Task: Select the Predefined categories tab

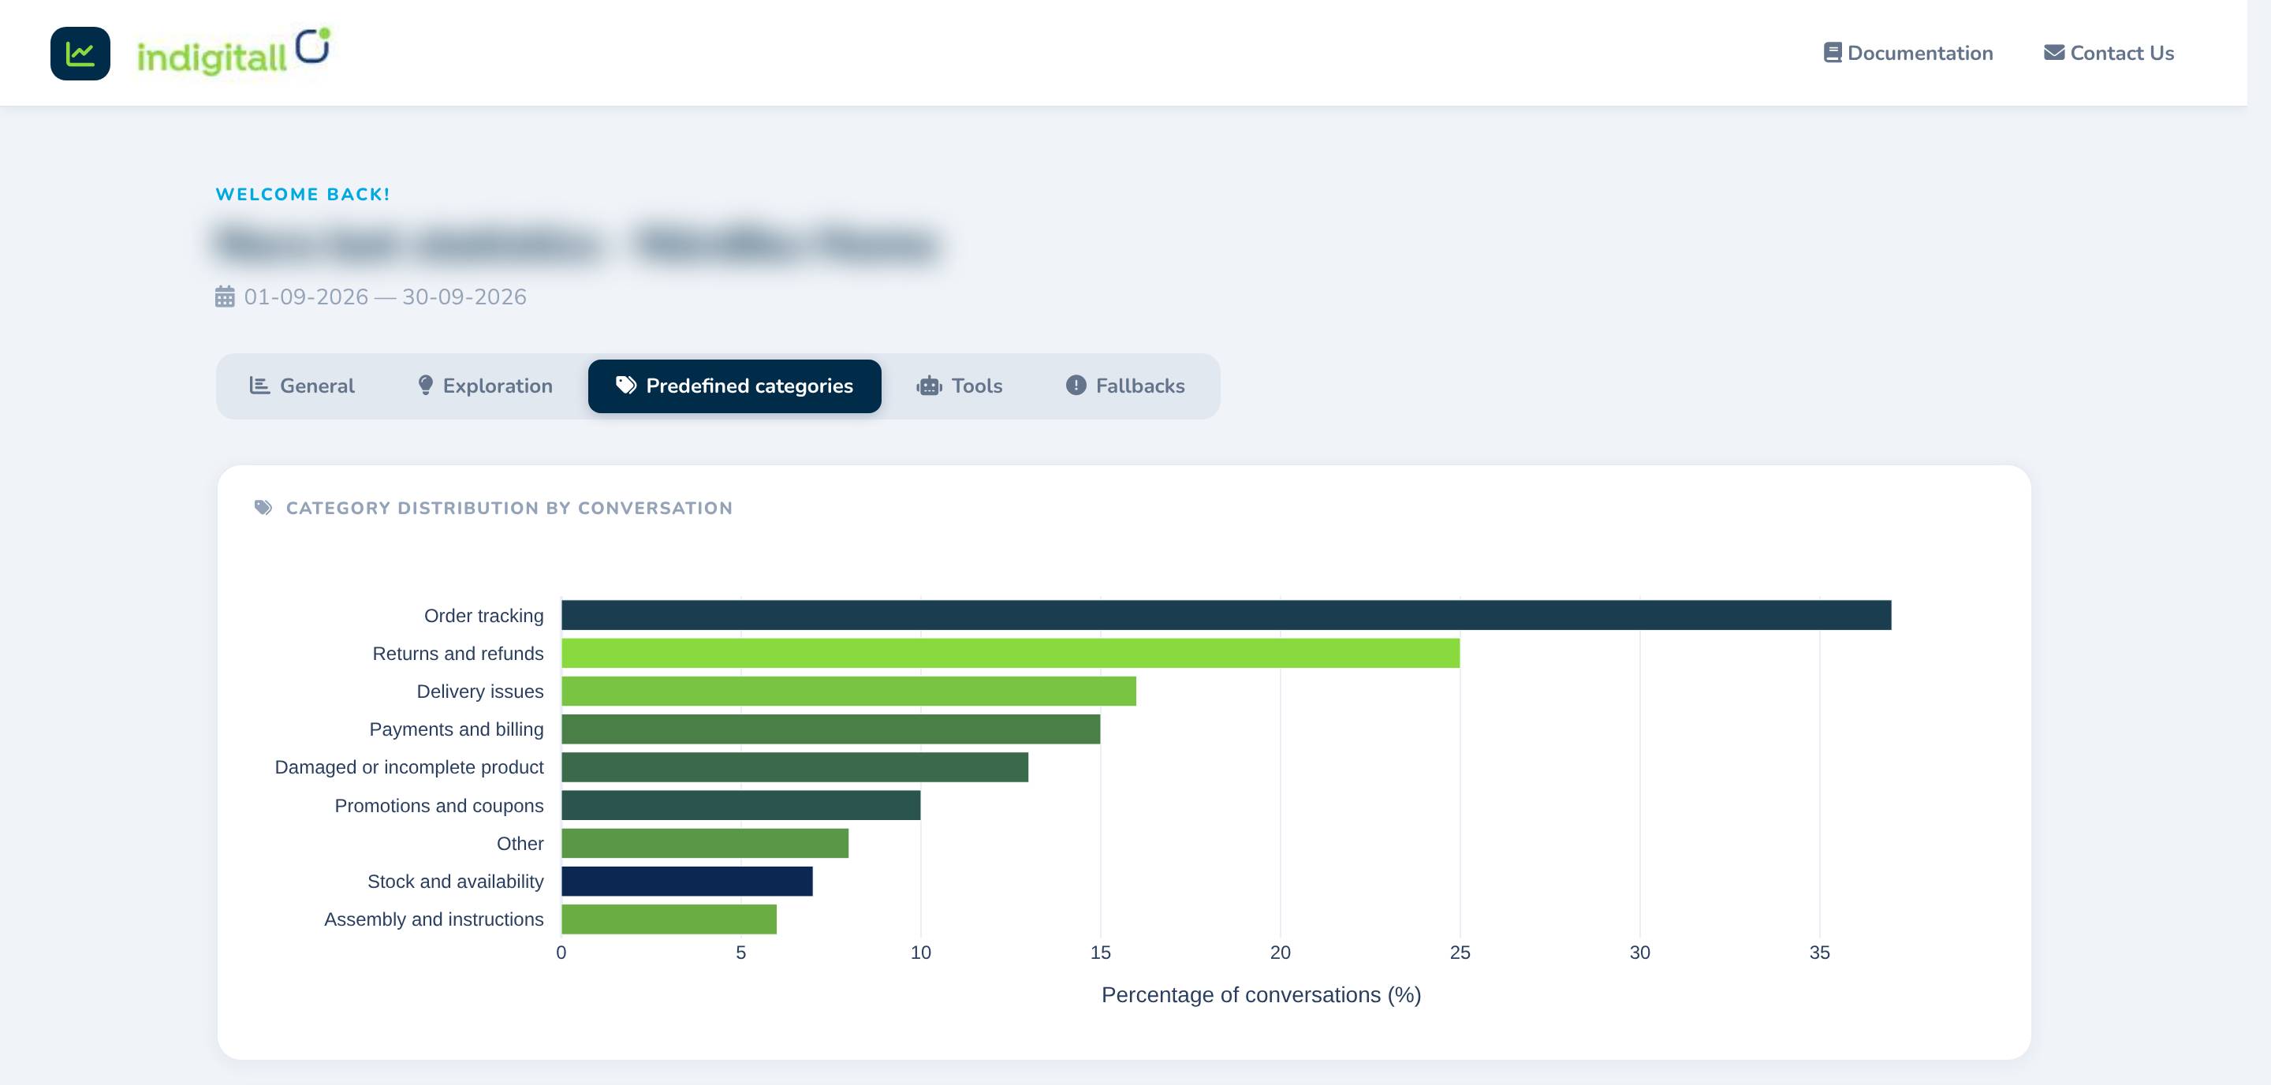Action: [734, 386]
